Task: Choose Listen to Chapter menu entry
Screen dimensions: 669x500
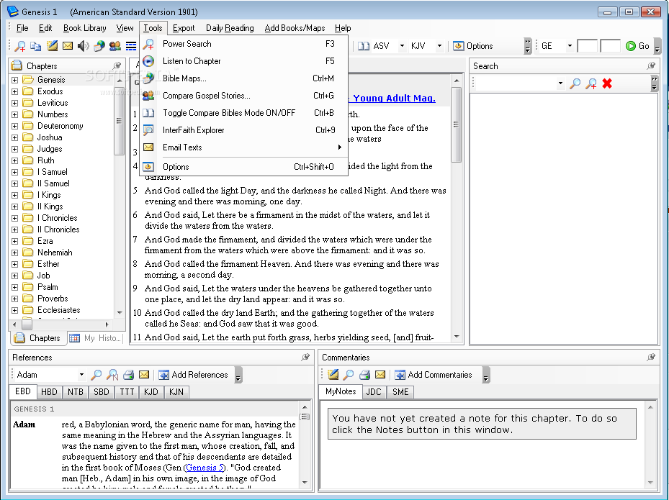Action: tap(243, 61)
